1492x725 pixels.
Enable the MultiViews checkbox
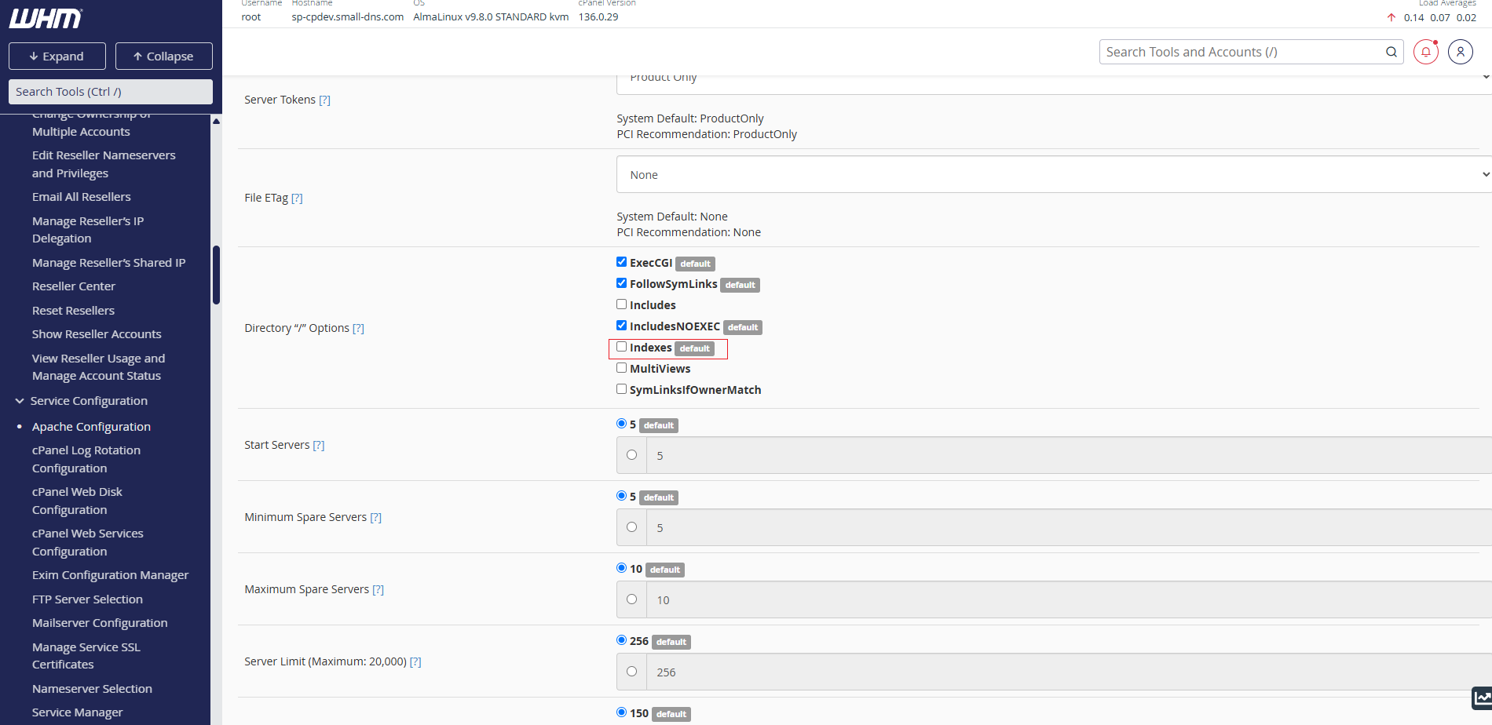click(621, 368)
